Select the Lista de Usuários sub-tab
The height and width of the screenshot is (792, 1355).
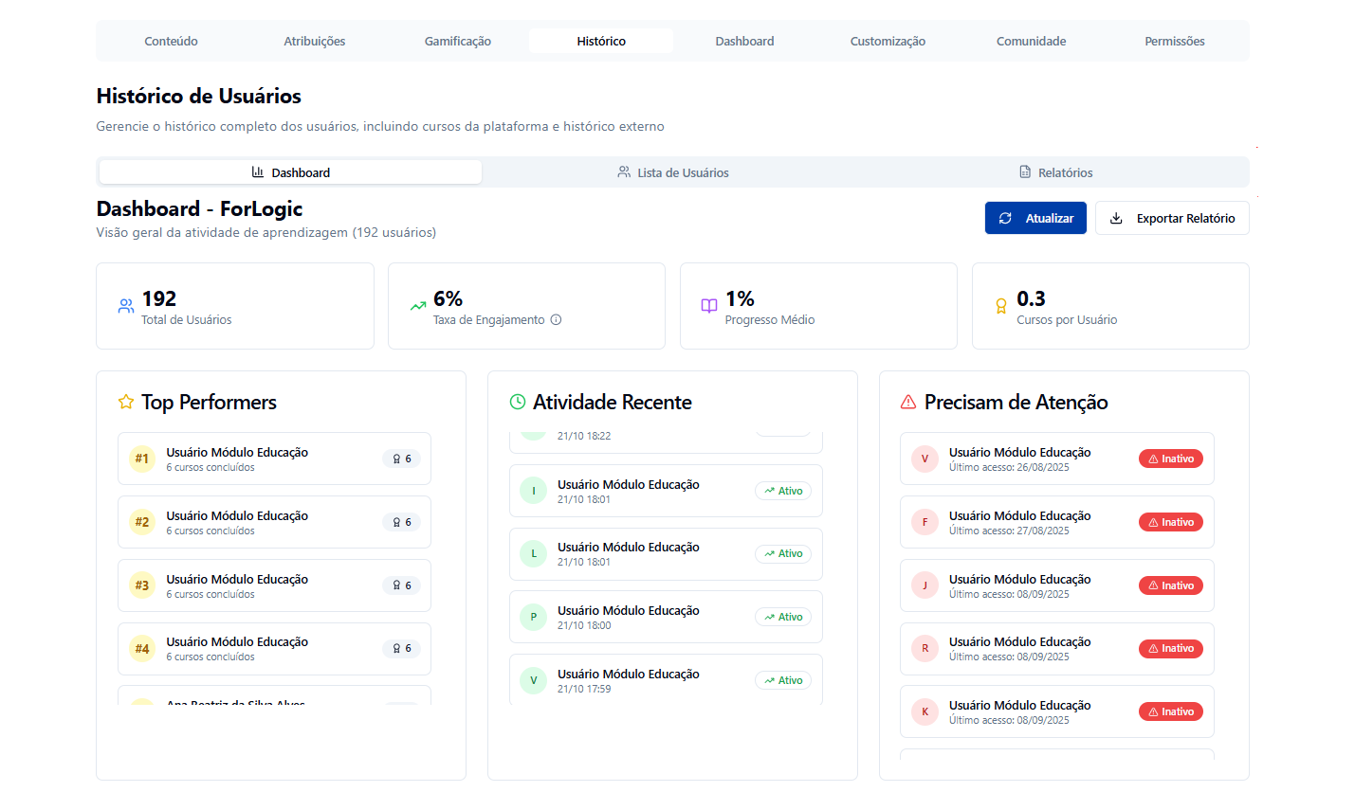tap(673, 173)
